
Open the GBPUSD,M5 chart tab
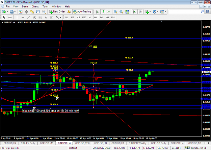tap(47, 143)
